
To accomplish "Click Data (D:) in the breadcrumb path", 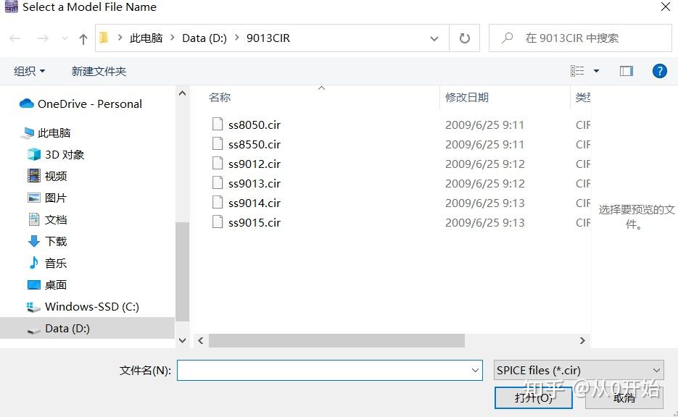I will (203, 38).
